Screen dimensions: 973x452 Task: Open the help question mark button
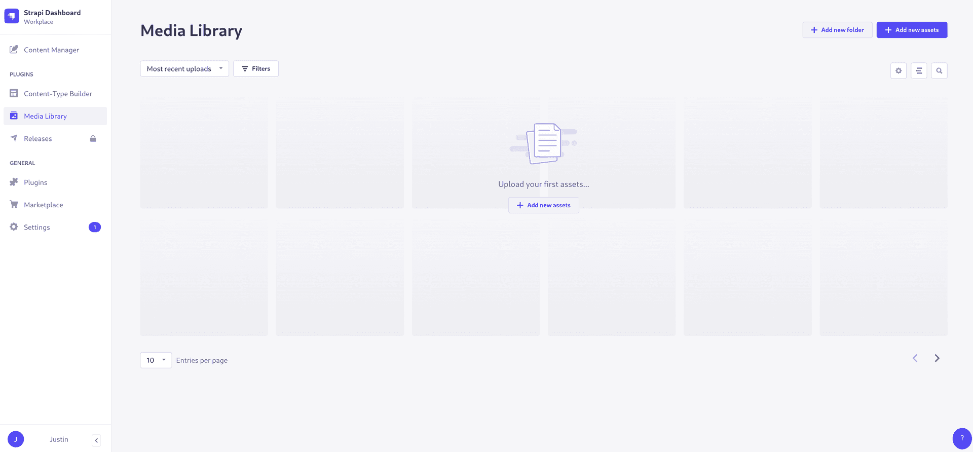(x=961, y=438)
